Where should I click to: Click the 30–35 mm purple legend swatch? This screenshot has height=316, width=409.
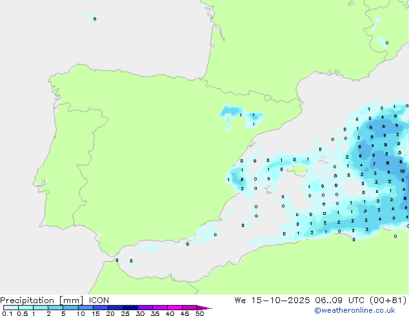(x=145, y=308)
